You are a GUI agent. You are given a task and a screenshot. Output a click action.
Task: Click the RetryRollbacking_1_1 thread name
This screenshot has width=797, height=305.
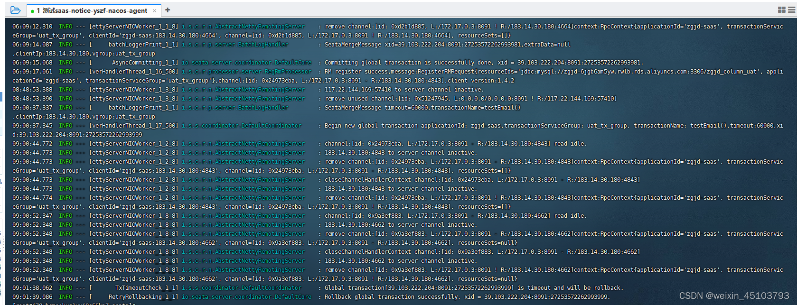142,297
